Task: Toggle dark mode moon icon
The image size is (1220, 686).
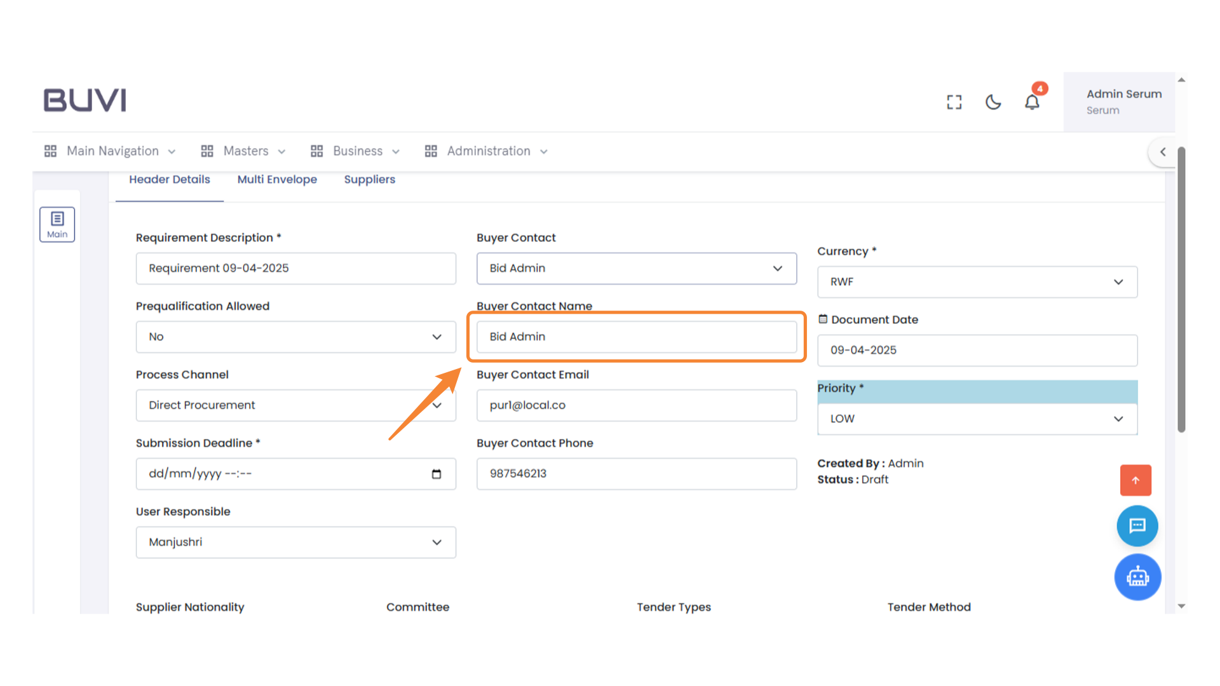Action: click(x=993, y=102)
